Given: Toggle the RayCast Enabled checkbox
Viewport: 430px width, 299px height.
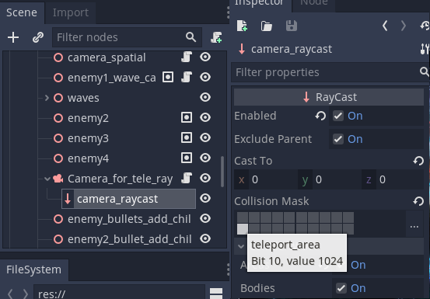Looking at the screenshot, I should (x=338, y=116).
